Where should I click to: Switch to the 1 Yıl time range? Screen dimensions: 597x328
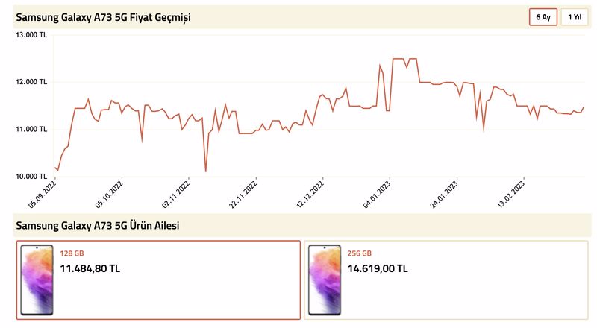pyautogui.click(x=575, y=17)
